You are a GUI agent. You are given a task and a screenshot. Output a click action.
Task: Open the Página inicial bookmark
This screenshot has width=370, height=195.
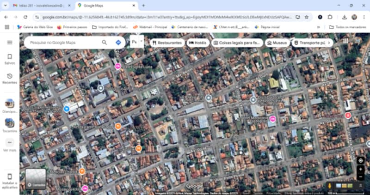pyautogui.click(x=267, y=27)
